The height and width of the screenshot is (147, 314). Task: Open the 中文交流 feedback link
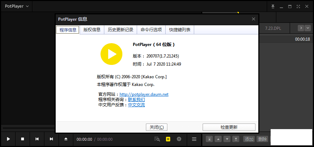pyautogui.click(x=136, y=105)
